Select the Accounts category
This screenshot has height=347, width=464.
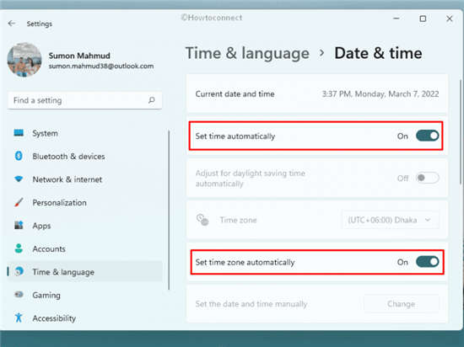[x=49, y=249]
